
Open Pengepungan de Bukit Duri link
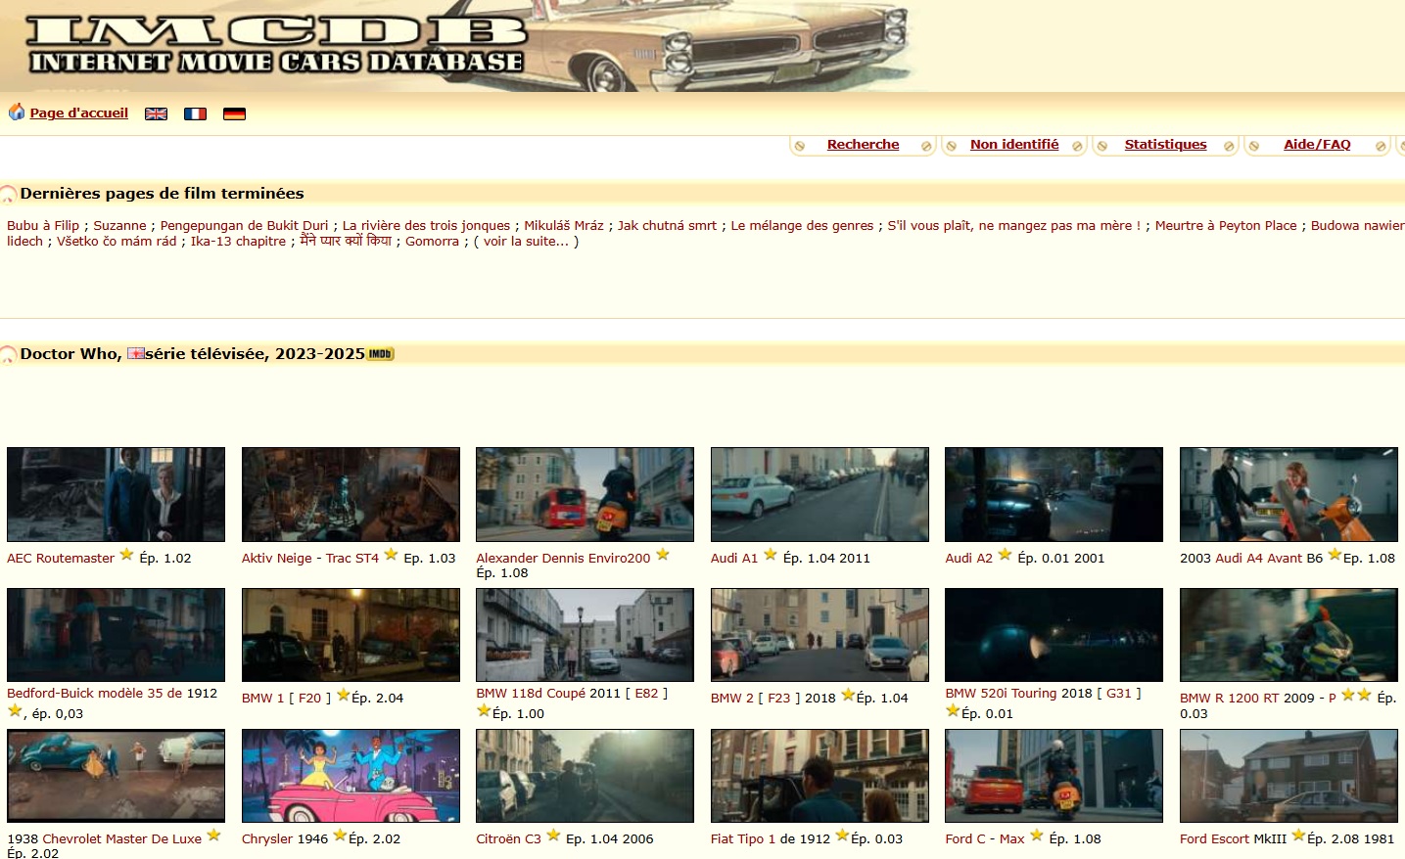point(244,226)
